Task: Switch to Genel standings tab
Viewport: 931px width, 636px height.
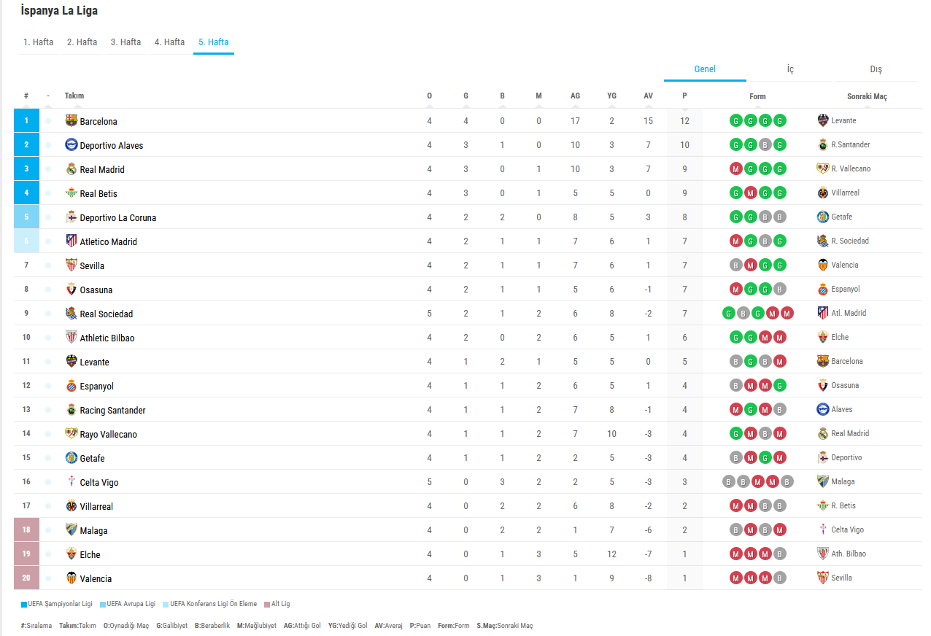Action: click(705, 69)
